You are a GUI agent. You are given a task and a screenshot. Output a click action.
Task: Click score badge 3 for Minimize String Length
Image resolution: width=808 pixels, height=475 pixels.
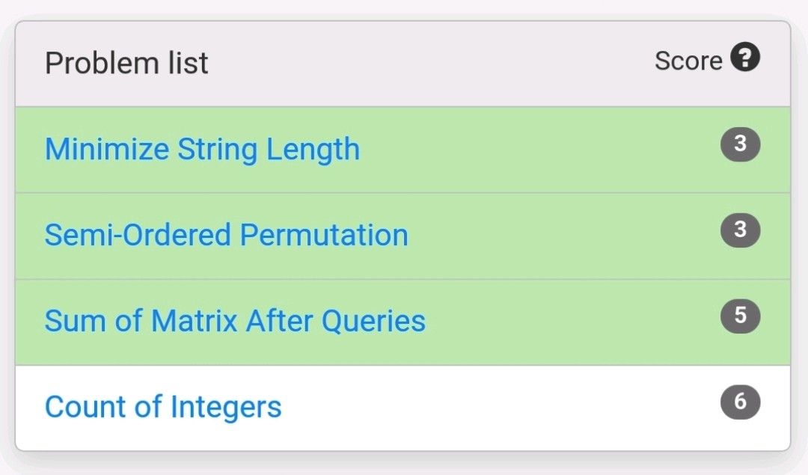click(740, 144)
